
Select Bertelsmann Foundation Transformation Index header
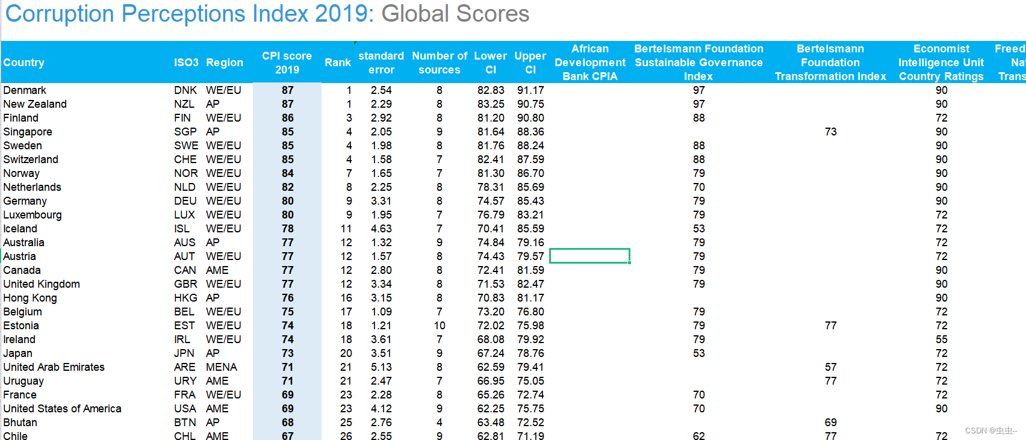(830, 63)
